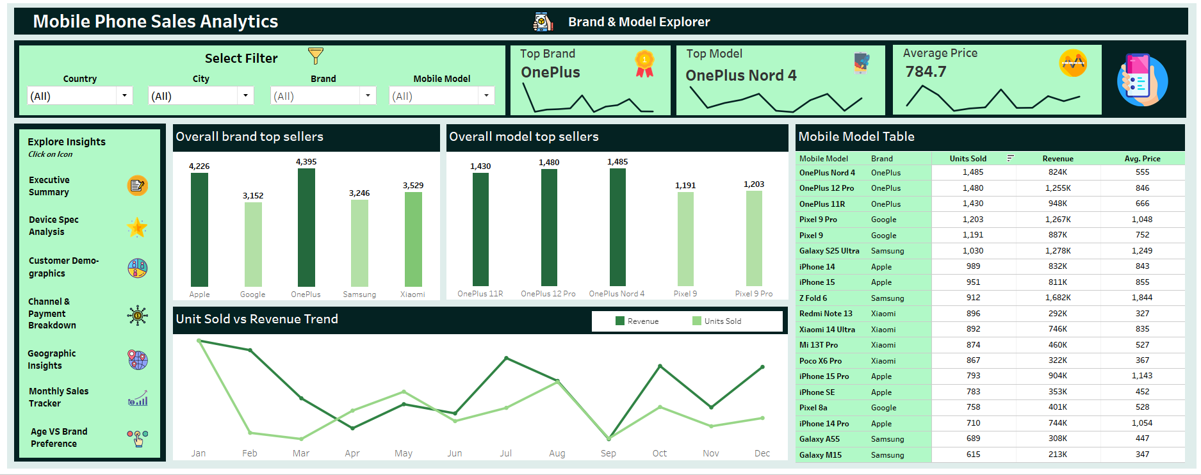Click the Z Fold 6 row
Viewport: 1201px width, 475px height.
point(990,298)
